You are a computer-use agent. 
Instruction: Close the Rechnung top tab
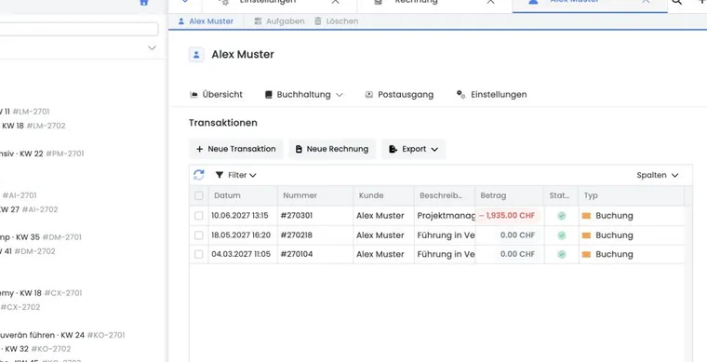490,2
